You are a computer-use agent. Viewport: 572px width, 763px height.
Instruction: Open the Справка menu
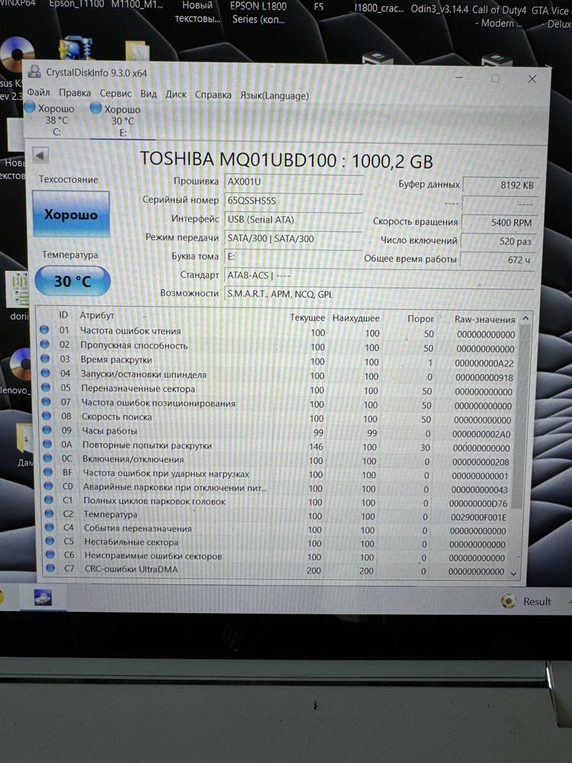213,95
